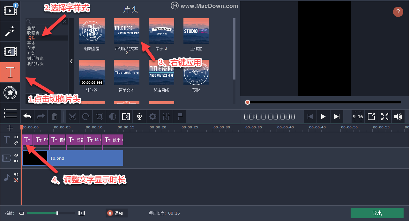Click the microphone record audio icon

pyautogui.click(x=139, y=117)
